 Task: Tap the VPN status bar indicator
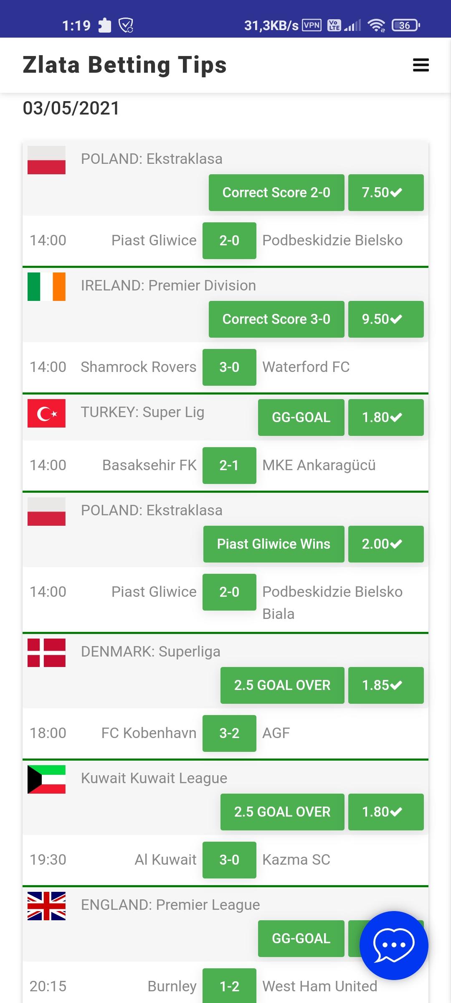click(312, 25)
